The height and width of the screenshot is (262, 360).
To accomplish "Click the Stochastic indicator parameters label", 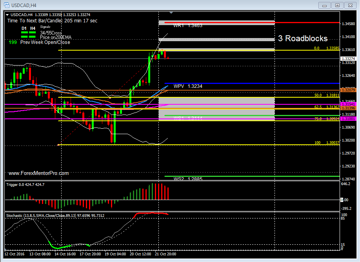I will tap(55, 216).
